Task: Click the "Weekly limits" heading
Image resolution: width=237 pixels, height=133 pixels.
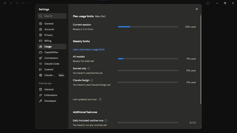Action: 81,41
